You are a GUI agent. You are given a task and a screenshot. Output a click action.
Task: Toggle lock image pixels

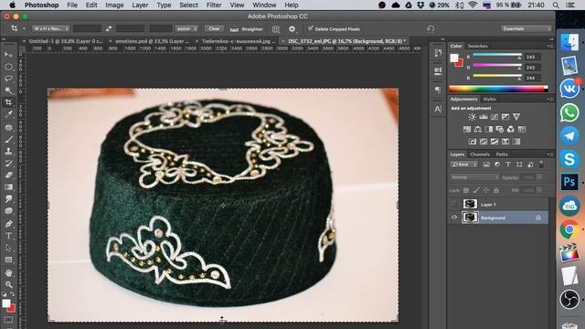(x=476, y=190)
